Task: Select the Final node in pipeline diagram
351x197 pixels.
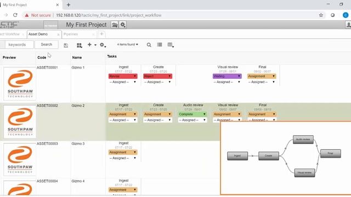Action: pyautogui.click(x=331, y=153)
